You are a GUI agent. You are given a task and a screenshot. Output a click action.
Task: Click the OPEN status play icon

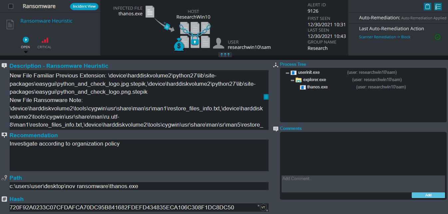(26, 40)
